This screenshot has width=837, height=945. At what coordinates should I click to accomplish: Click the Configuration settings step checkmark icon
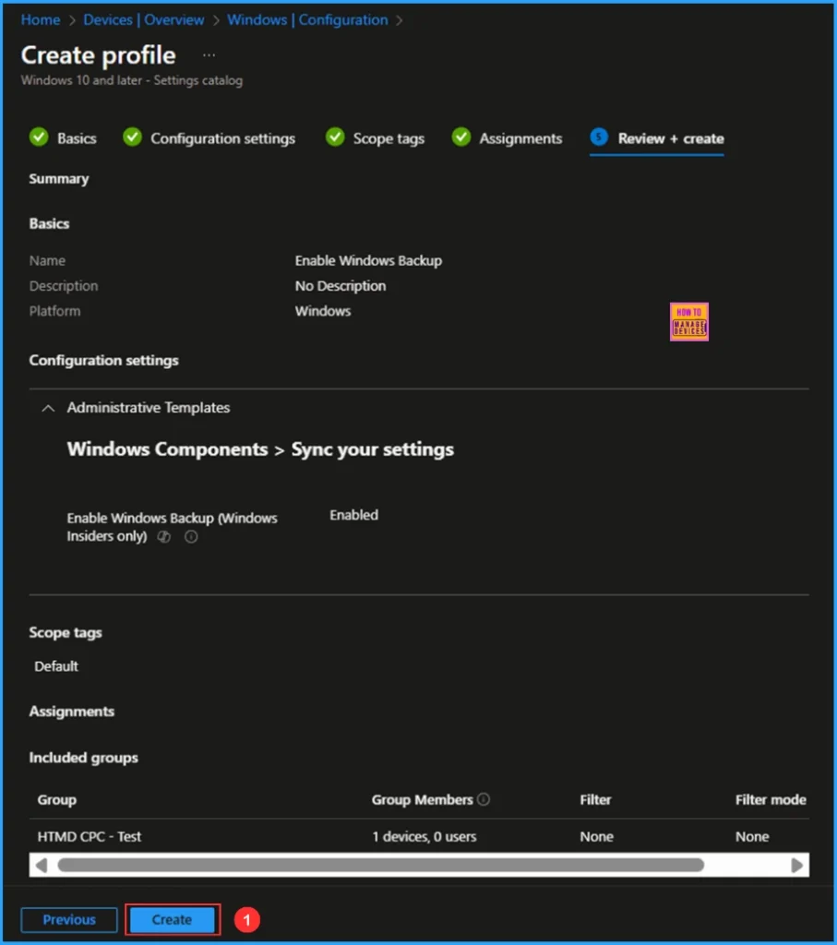click(132, 138)
